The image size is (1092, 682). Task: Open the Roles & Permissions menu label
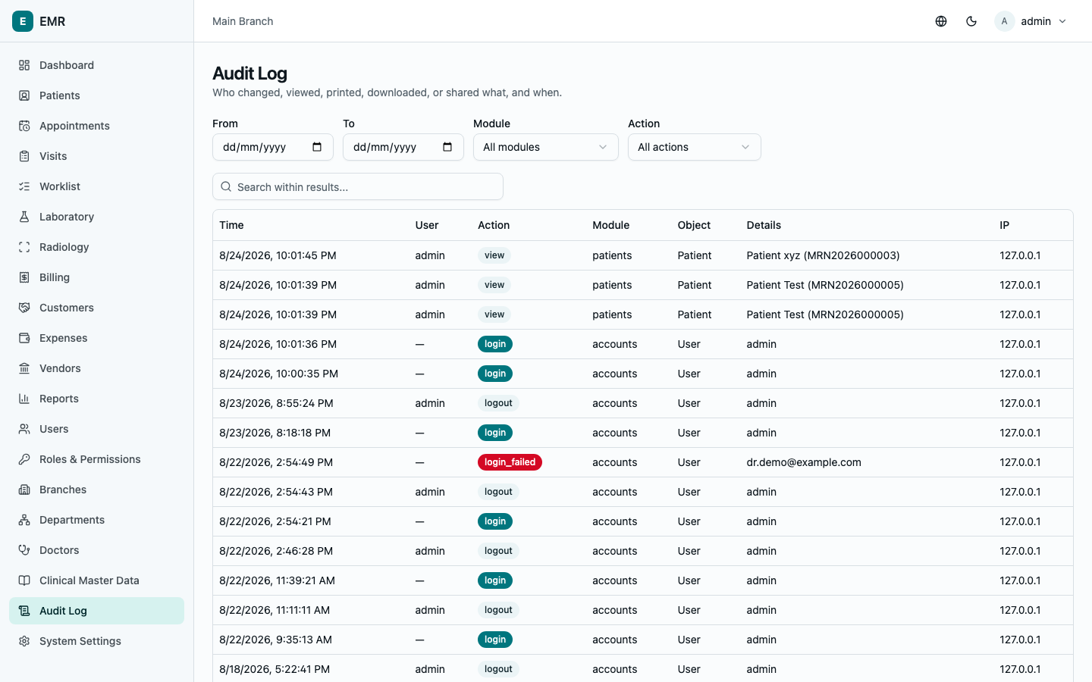90,459
